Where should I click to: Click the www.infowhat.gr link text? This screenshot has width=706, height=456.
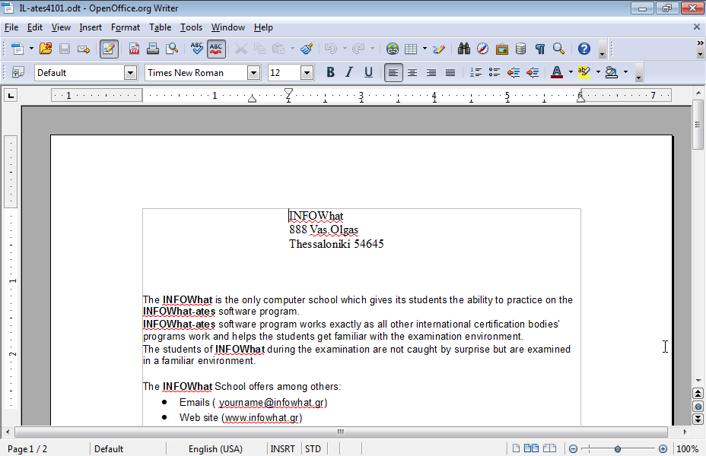coord(262,418)
